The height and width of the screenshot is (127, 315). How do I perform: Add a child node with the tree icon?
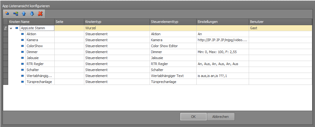[x=15, y=14]
